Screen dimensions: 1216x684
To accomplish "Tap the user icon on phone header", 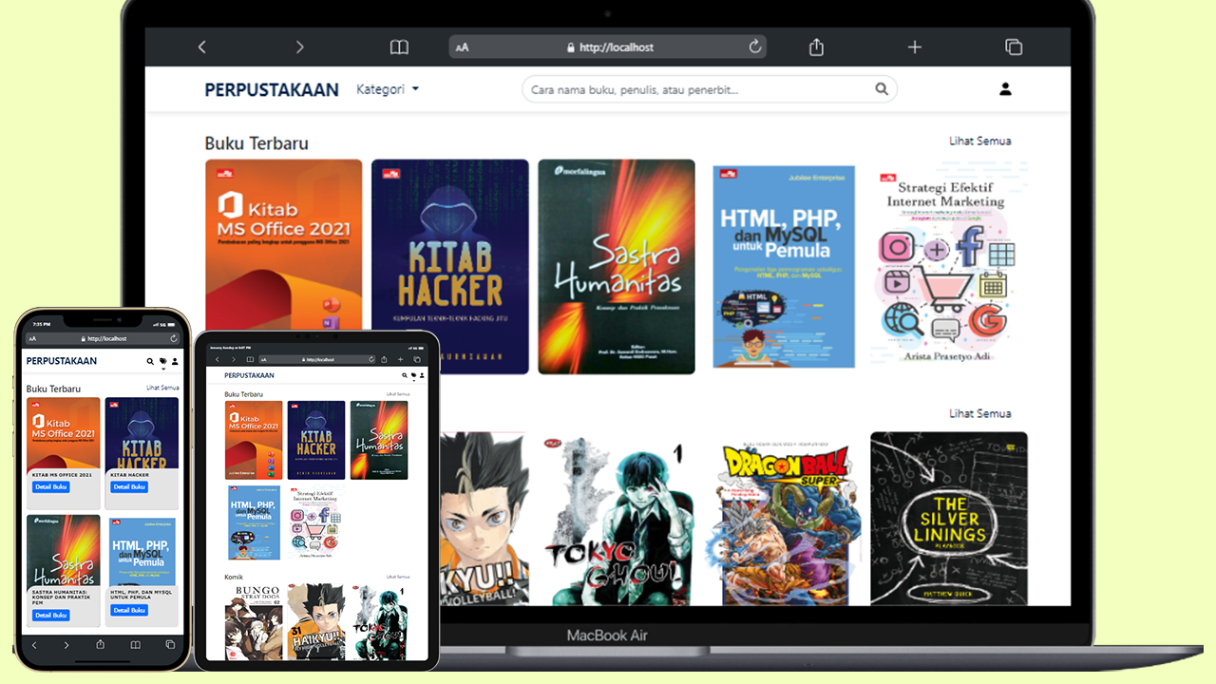I will [x=175, y=362].
